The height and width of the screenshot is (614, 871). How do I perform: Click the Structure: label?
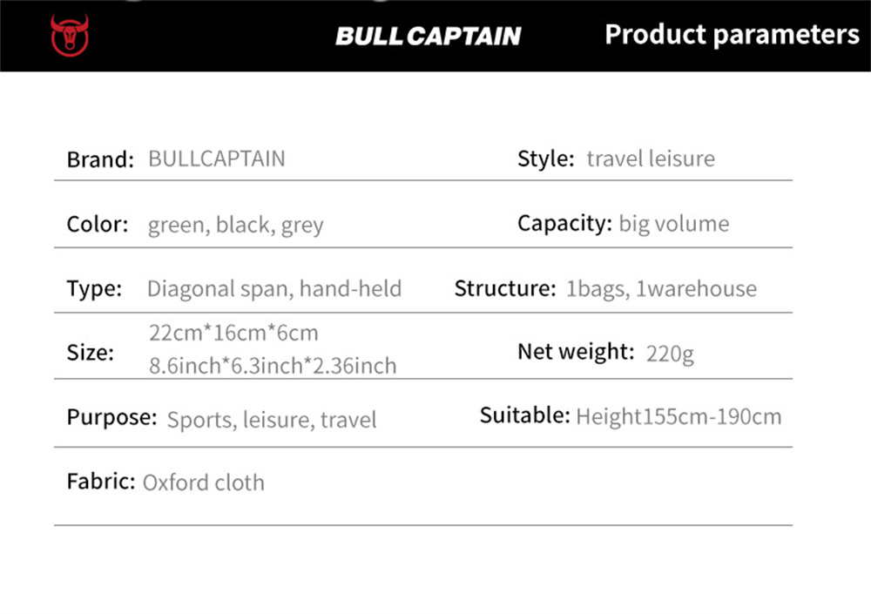click(x=504, y=288)
